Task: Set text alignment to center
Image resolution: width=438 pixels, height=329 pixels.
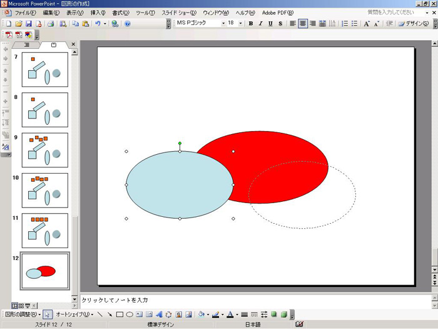Action: pos(303,24)
